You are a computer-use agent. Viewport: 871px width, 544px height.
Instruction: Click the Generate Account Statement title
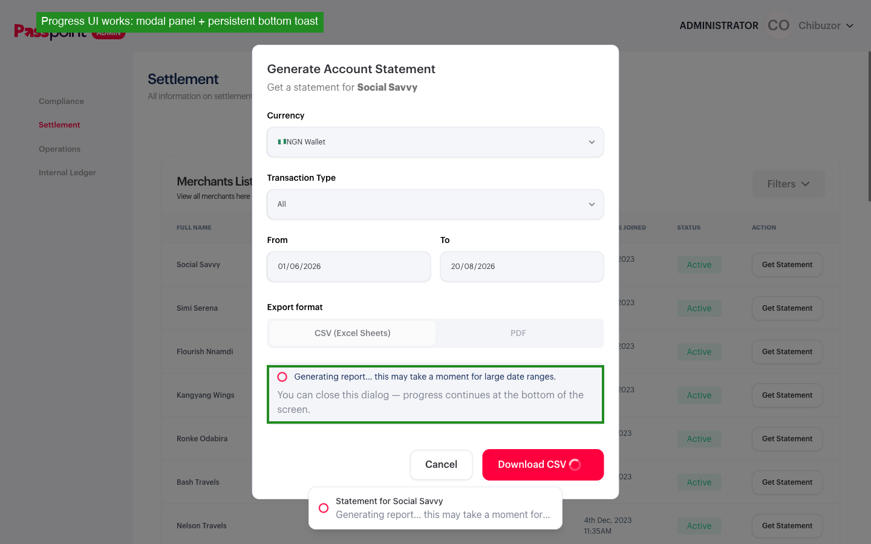(351, 69)
